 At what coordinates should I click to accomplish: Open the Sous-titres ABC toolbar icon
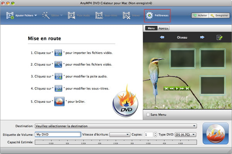point(99,15)
